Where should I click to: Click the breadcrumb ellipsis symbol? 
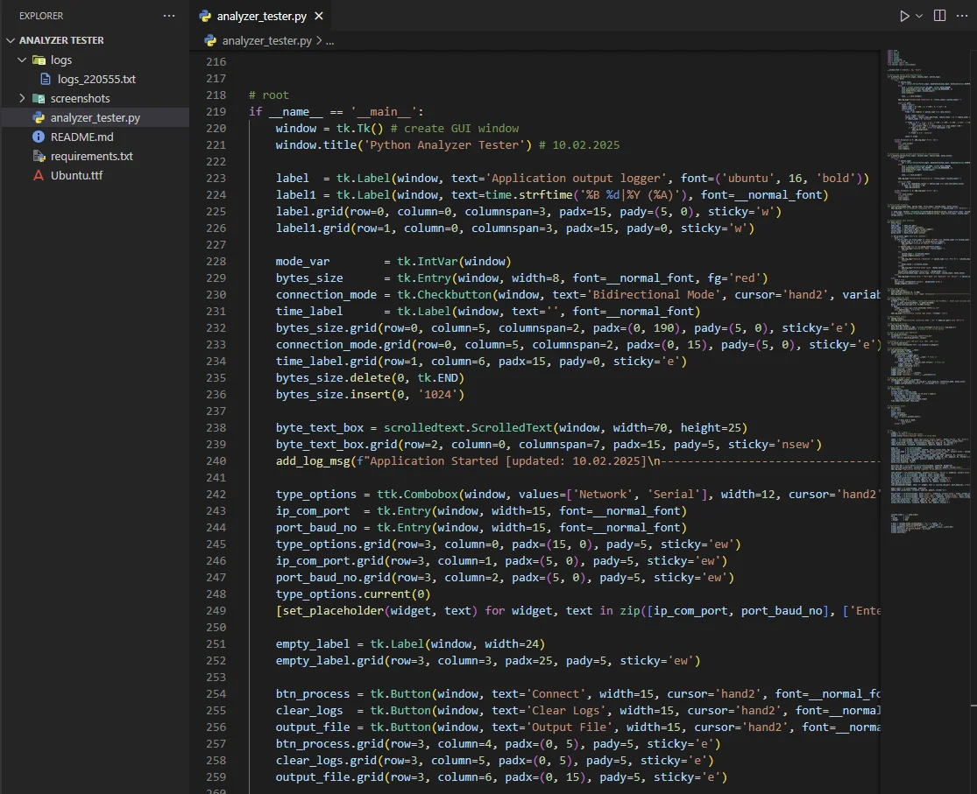pos(330,40)
